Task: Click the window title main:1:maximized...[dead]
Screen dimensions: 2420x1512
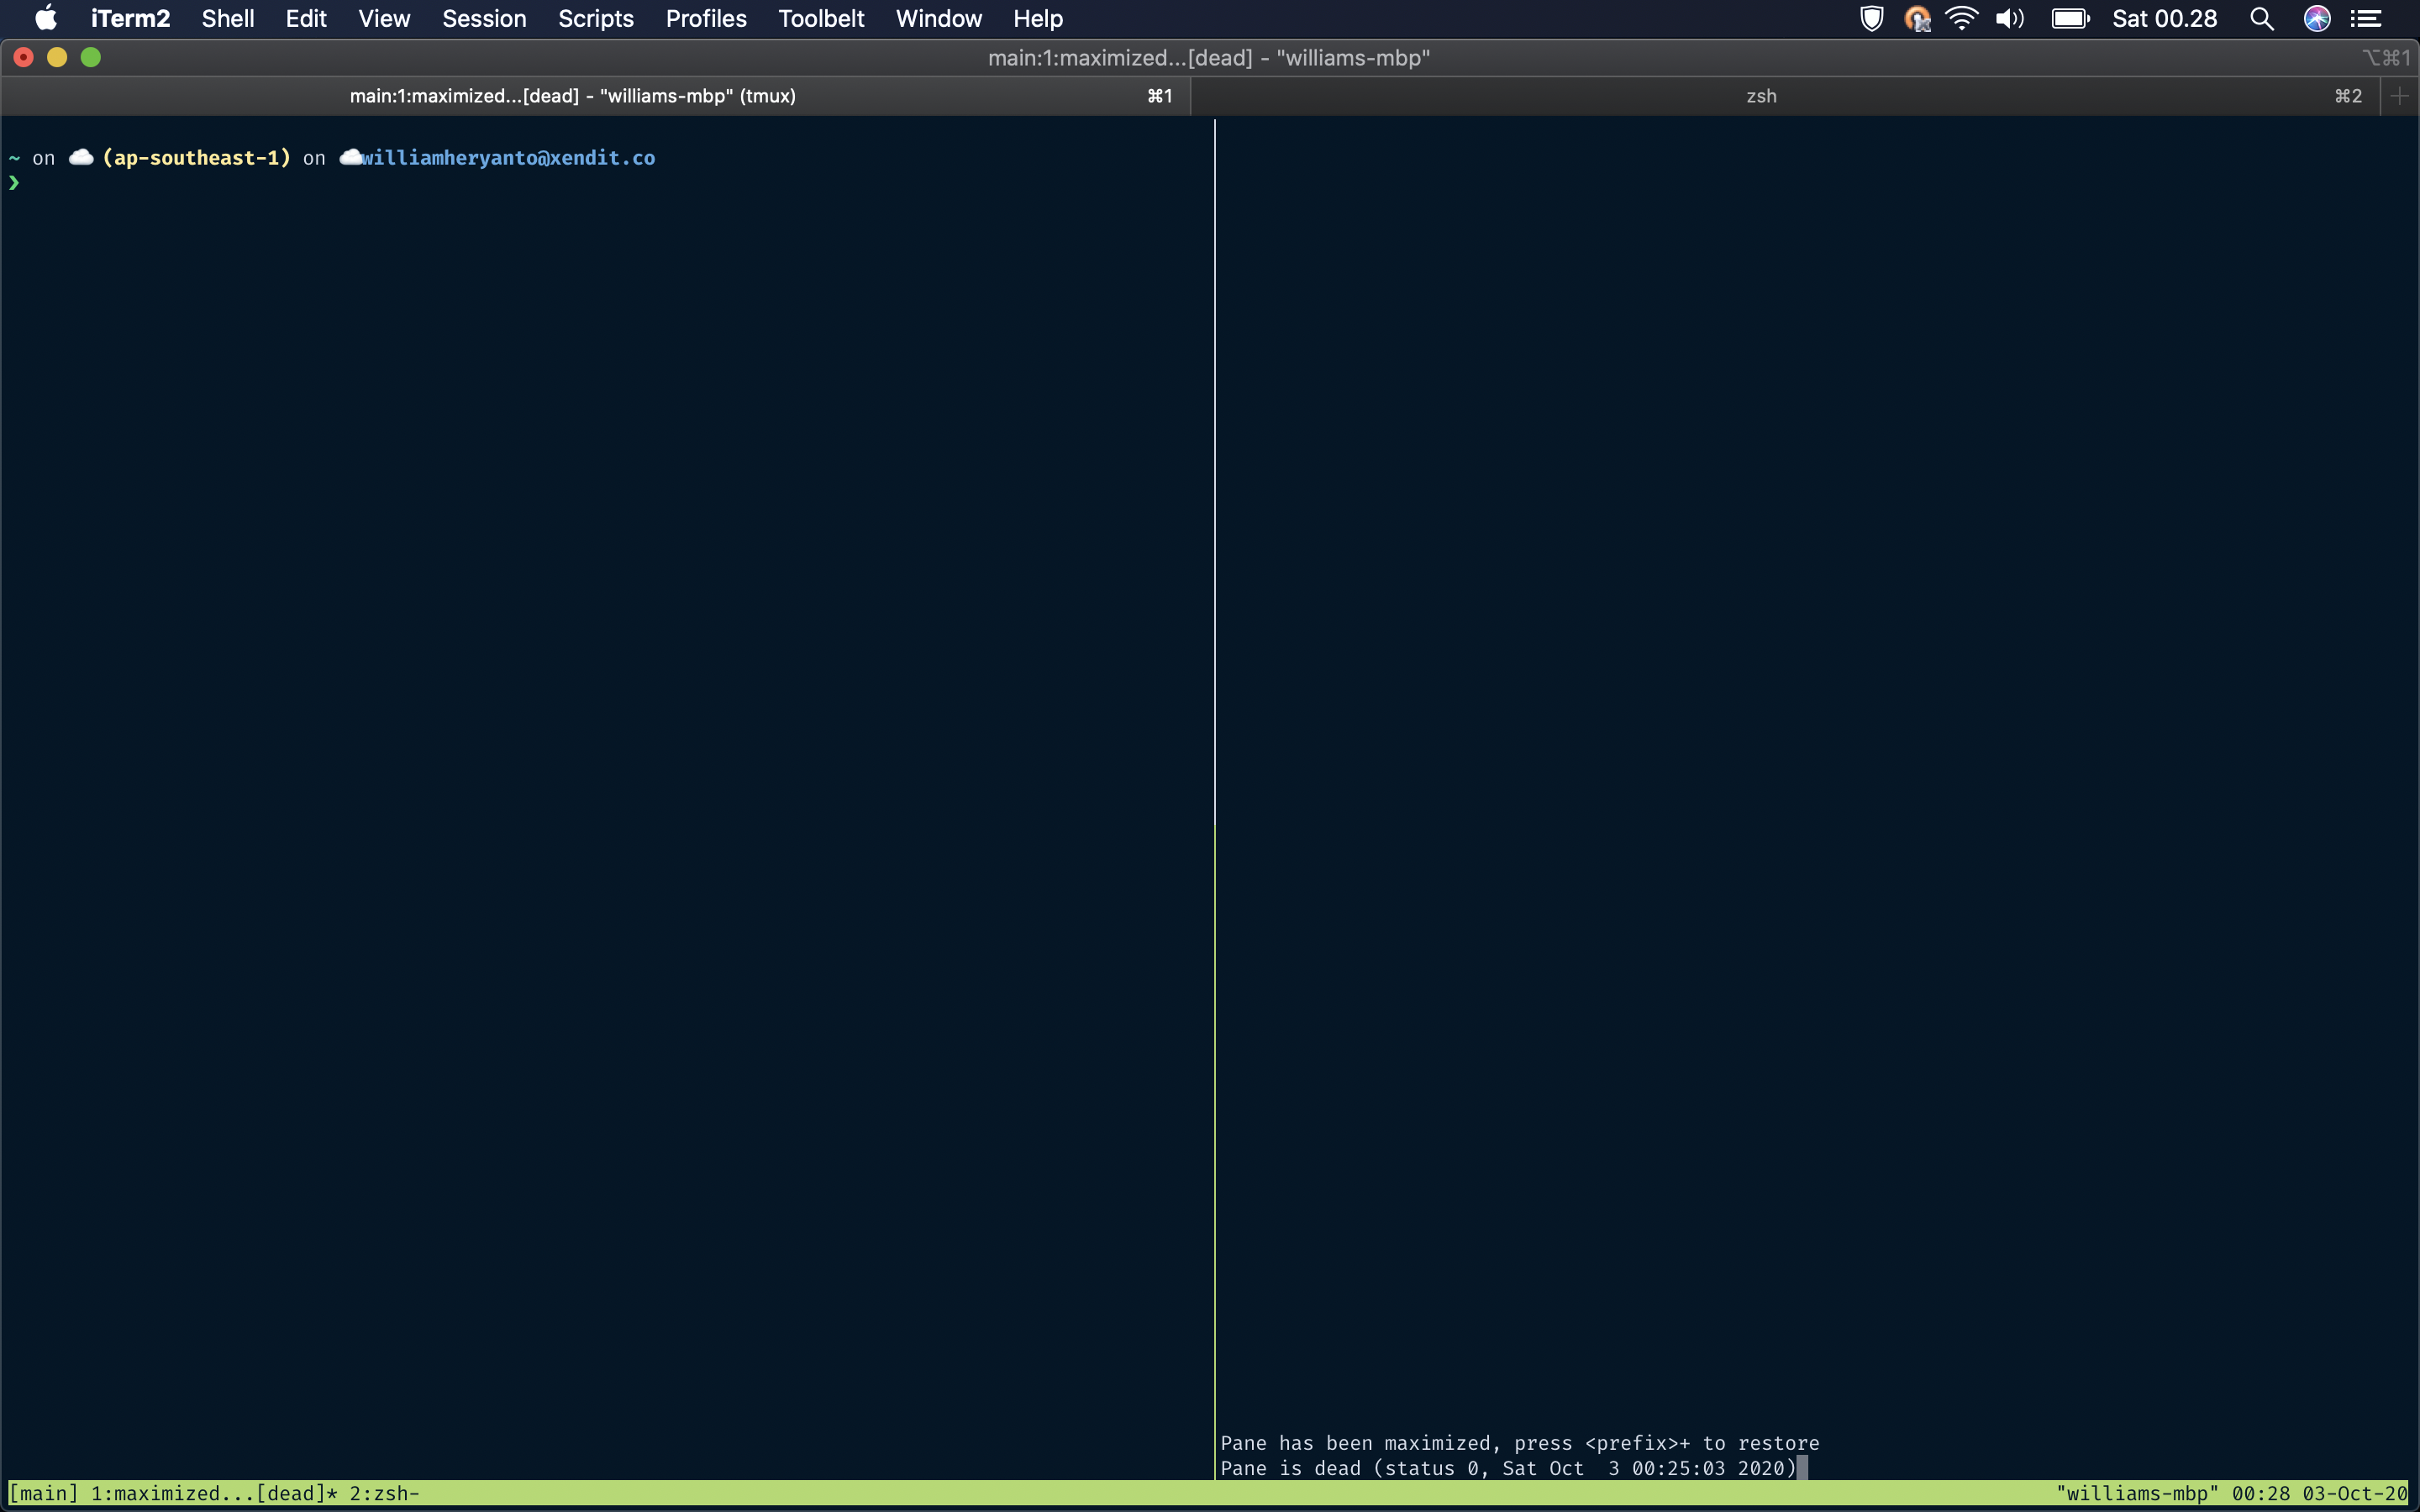Action: [1209, 58]
